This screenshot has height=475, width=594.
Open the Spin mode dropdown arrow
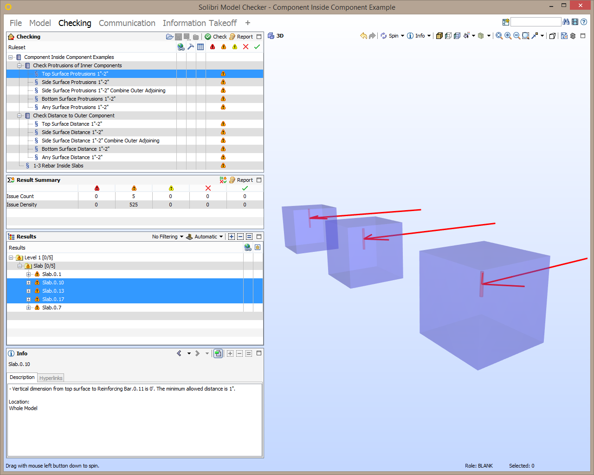(x=402, y=36)
